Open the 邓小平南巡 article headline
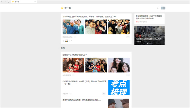This screenshot has width=190, height=108. pyautogui.click(x=89, y=17)
